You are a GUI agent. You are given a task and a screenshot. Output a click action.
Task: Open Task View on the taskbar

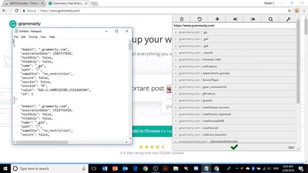(x=94, y=169)
